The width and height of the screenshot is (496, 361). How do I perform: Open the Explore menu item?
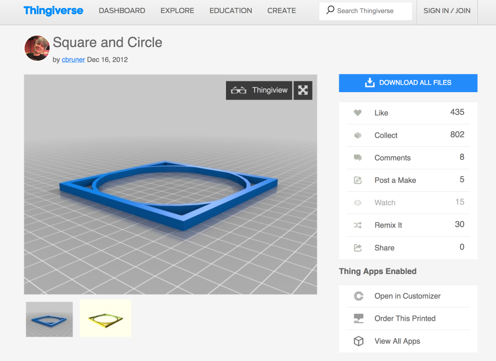tap(177, 11)
